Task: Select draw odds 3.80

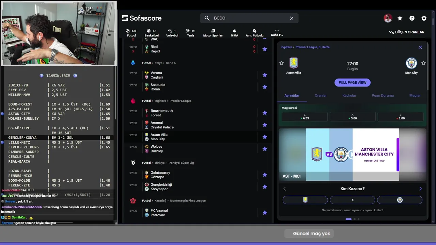Action: pos(353,117)
